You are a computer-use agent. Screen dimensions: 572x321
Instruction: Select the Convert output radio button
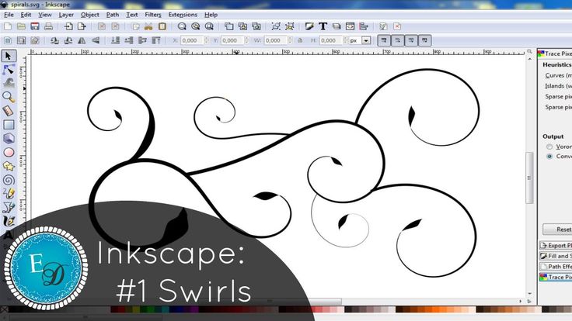549,156
